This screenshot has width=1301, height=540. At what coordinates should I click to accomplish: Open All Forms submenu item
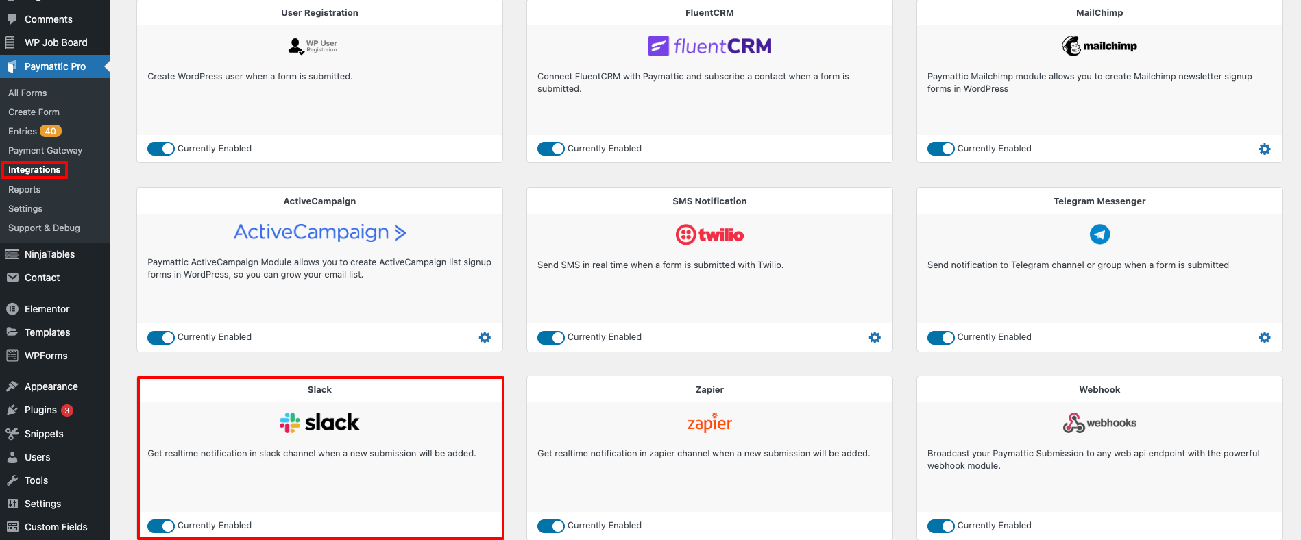(27, 93)
